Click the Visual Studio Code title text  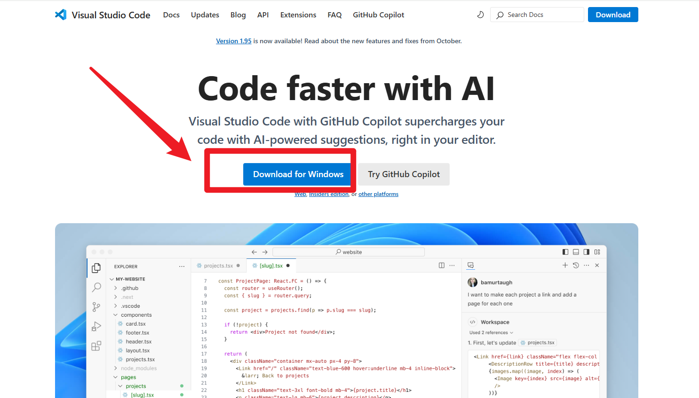[111, 15]
